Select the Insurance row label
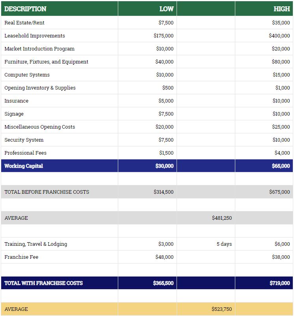Viewport: 294px width, 316px height. [x=17, y=101]
